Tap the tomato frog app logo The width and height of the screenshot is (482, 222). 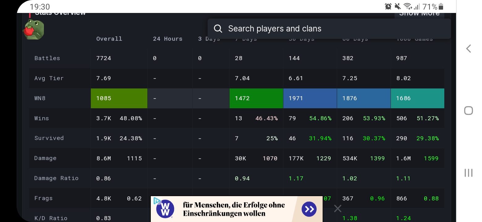[33, 29]
